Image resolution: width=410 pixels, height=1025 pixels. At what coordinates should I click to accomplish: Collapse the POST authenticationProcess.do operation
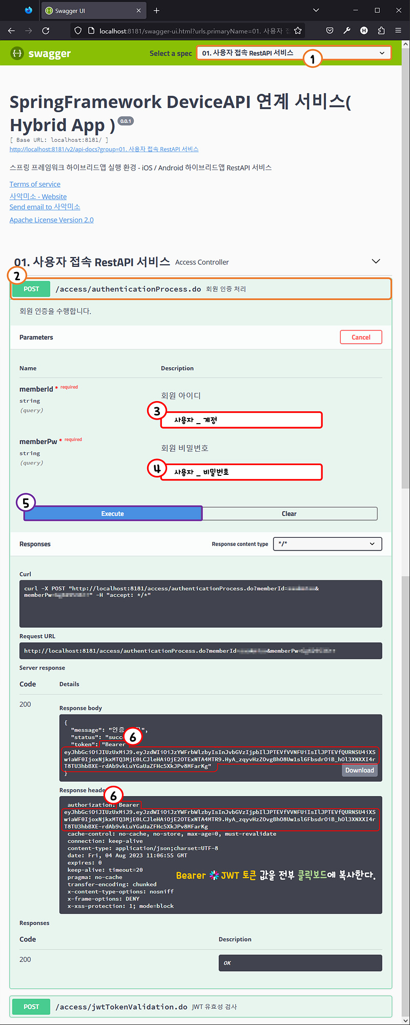click(201, 289)
